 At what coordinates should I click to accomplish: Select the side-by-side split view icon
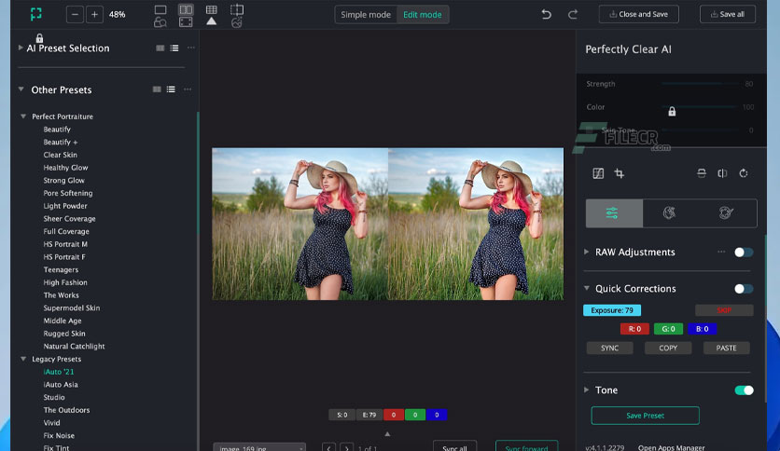coord(186,9)
